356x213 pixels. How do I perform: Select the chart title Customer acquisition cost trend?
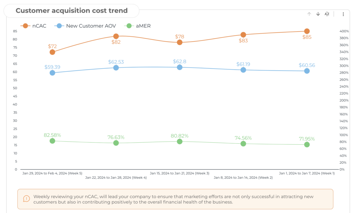coord(72,11)
